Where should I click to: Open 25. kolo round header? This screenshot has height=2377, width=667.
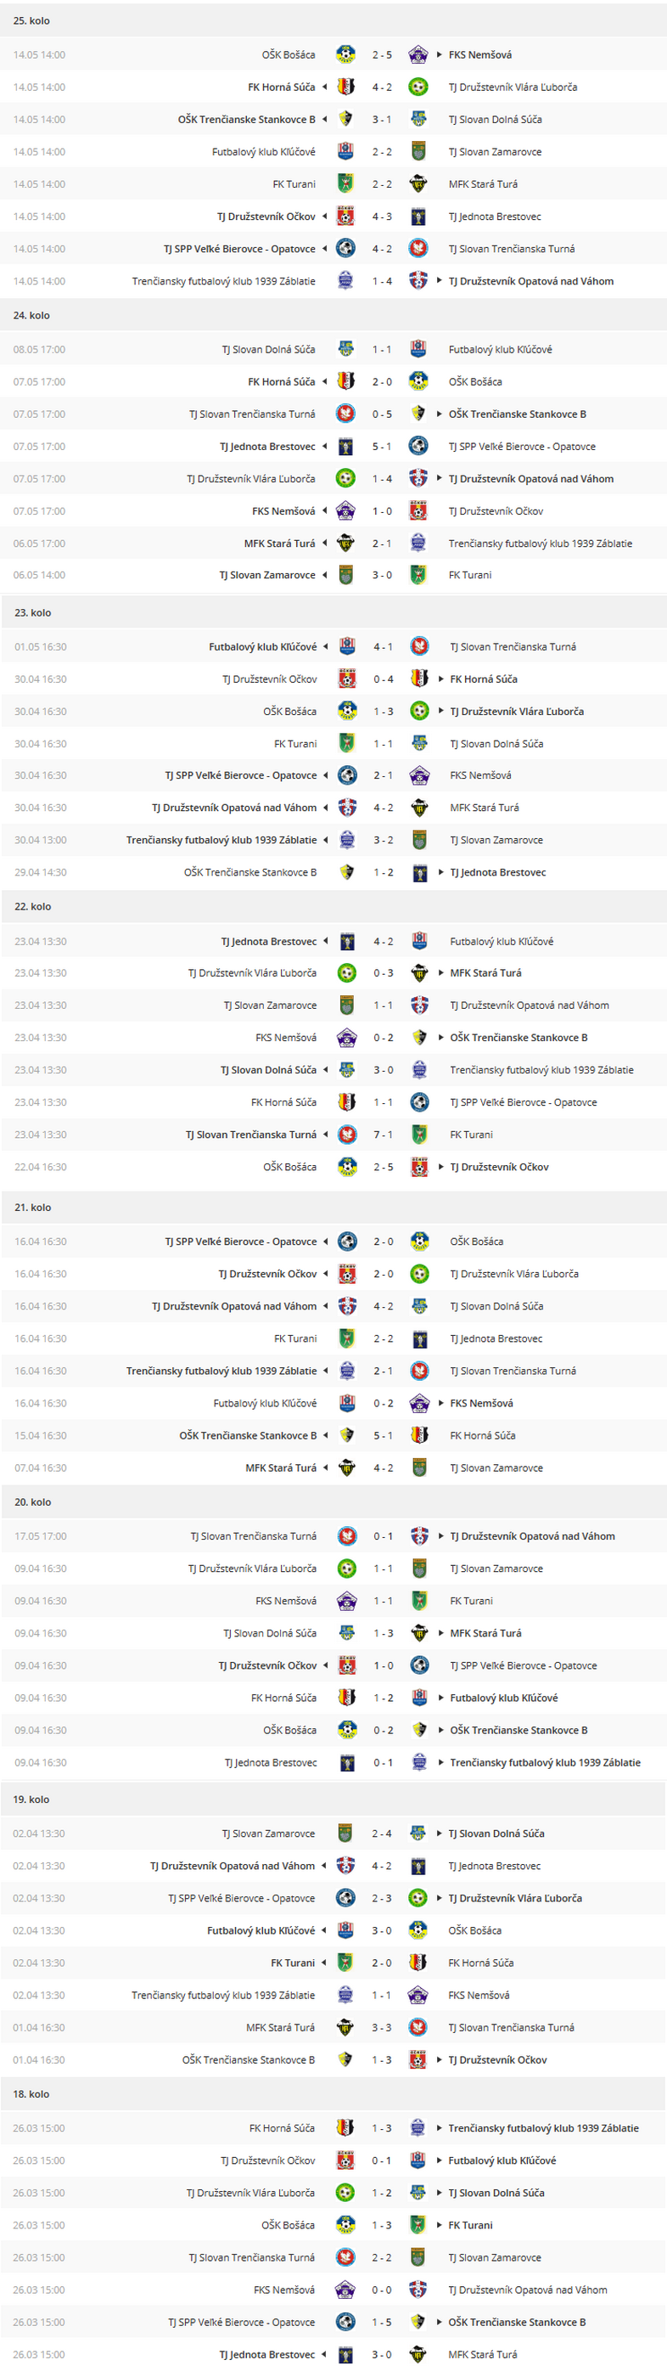[333, 20]
